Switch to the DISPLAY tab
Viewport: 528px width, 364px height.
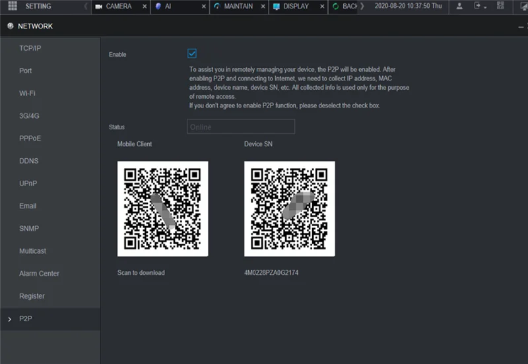(299, 7)
